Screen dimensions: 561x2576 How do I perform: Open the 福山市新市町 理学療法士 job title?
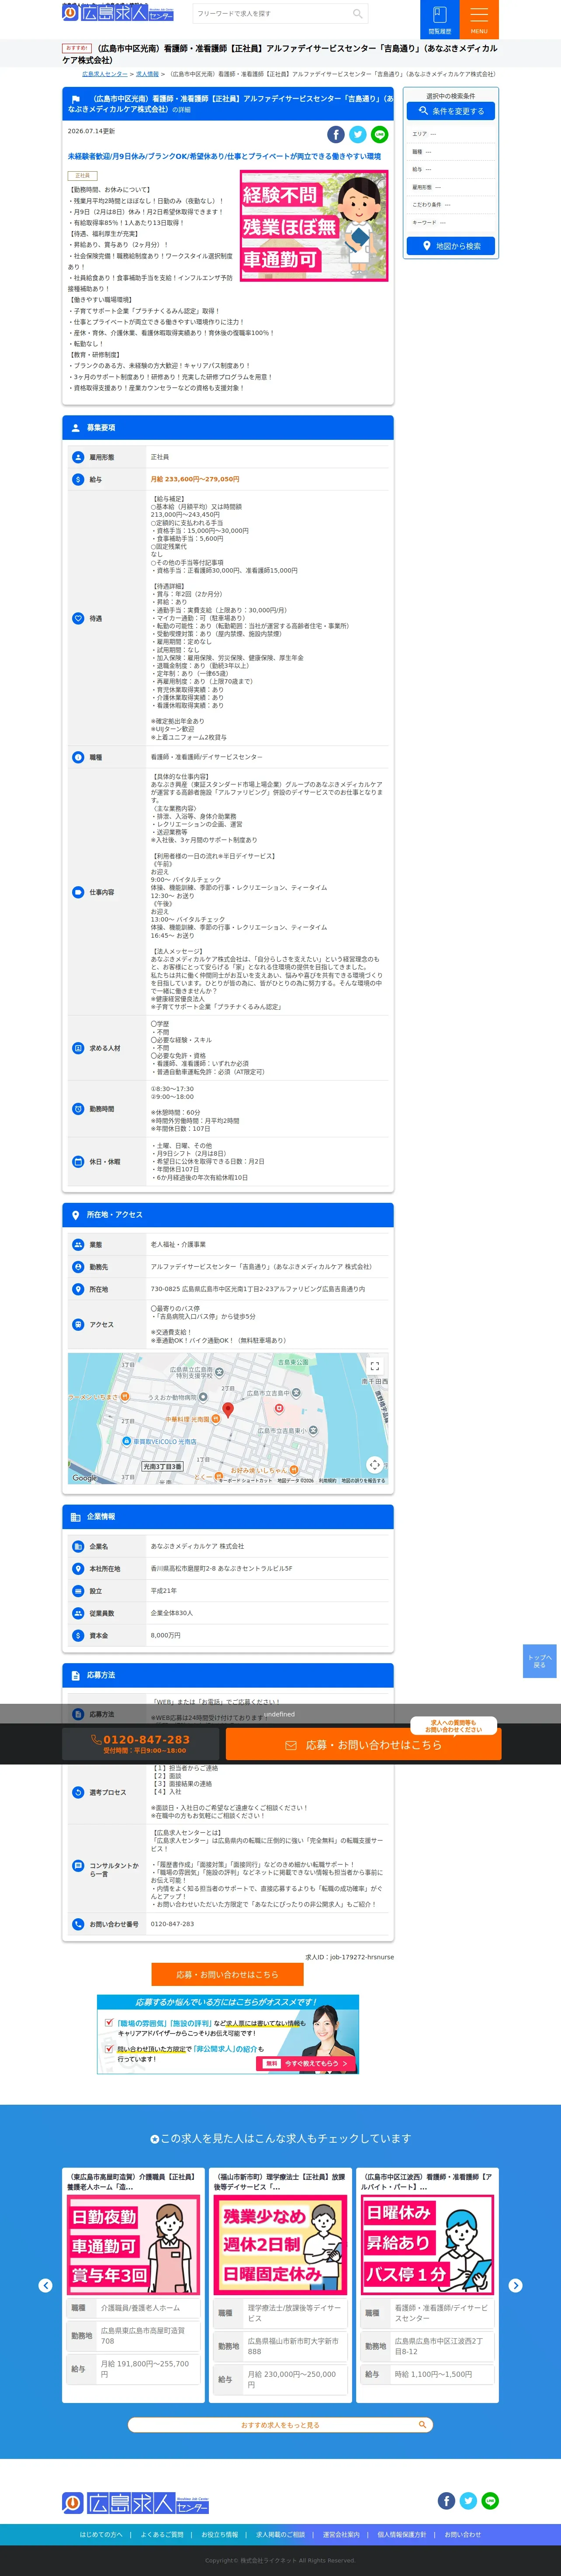click(280, 2181)
